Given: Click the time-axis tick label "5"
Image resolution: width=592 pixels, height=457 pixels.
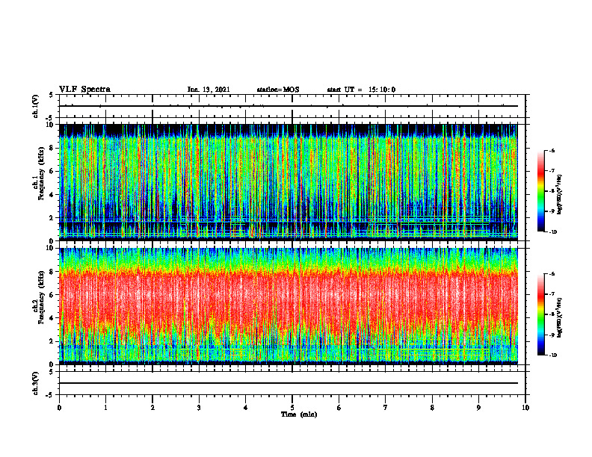Looking at the screenshot, I should [292, 408].
